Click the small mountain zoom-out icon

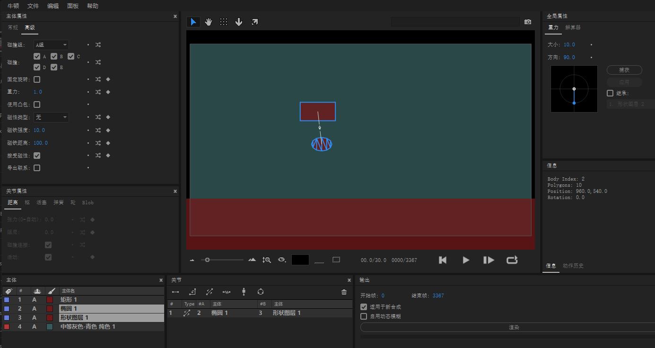click(192, 260)
